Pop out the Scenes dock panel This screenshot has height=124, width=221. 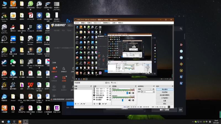point(91,86)
